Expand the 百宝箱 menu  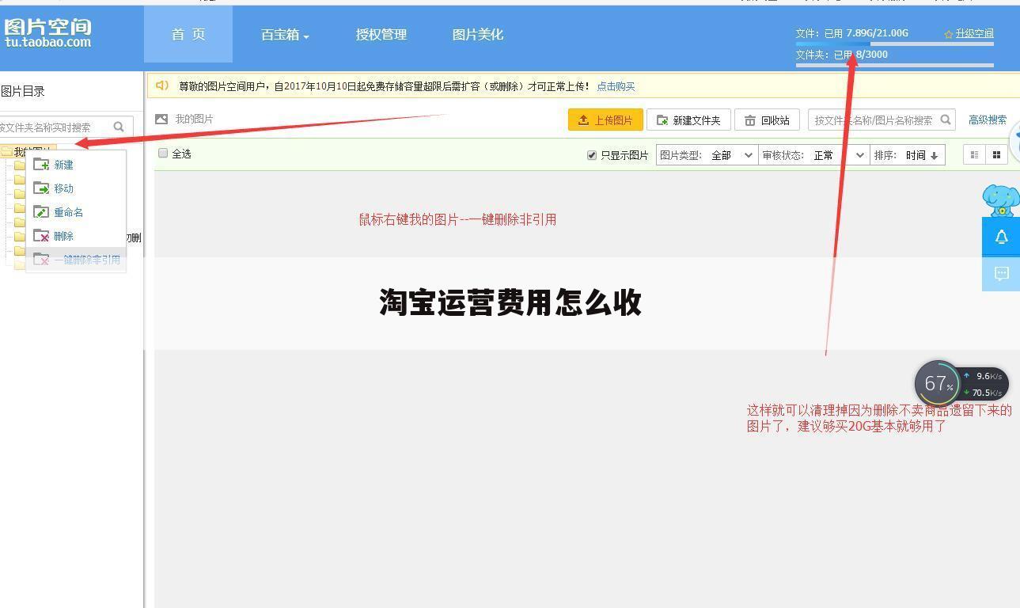pos(283,34)
